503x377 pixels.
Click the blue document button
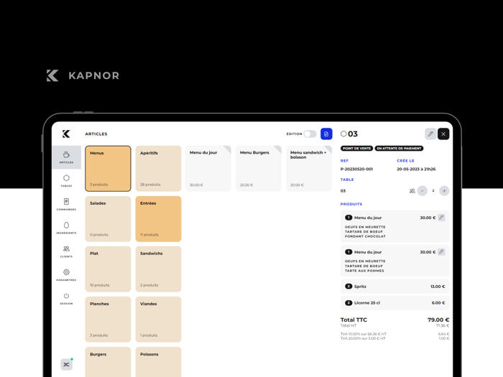click(326, 134)
